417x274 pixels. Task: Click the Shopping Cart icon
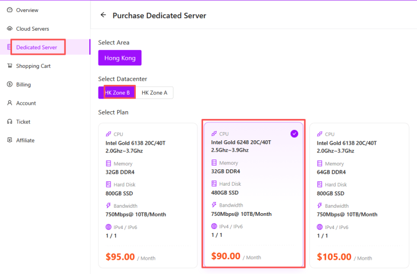tap(9, 66)
